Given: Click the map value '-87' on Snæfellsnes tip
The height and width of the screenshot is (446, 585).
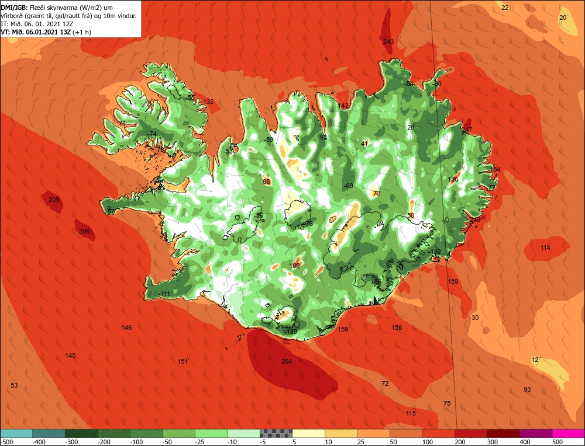Looking at the screenshot, I should [111, 211].
